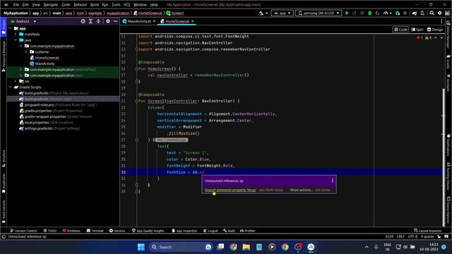Image resolution: width=452 pixels, height=254 pixels.
Task: Click the editor vertical scrollbar
Action: [444, 157]
